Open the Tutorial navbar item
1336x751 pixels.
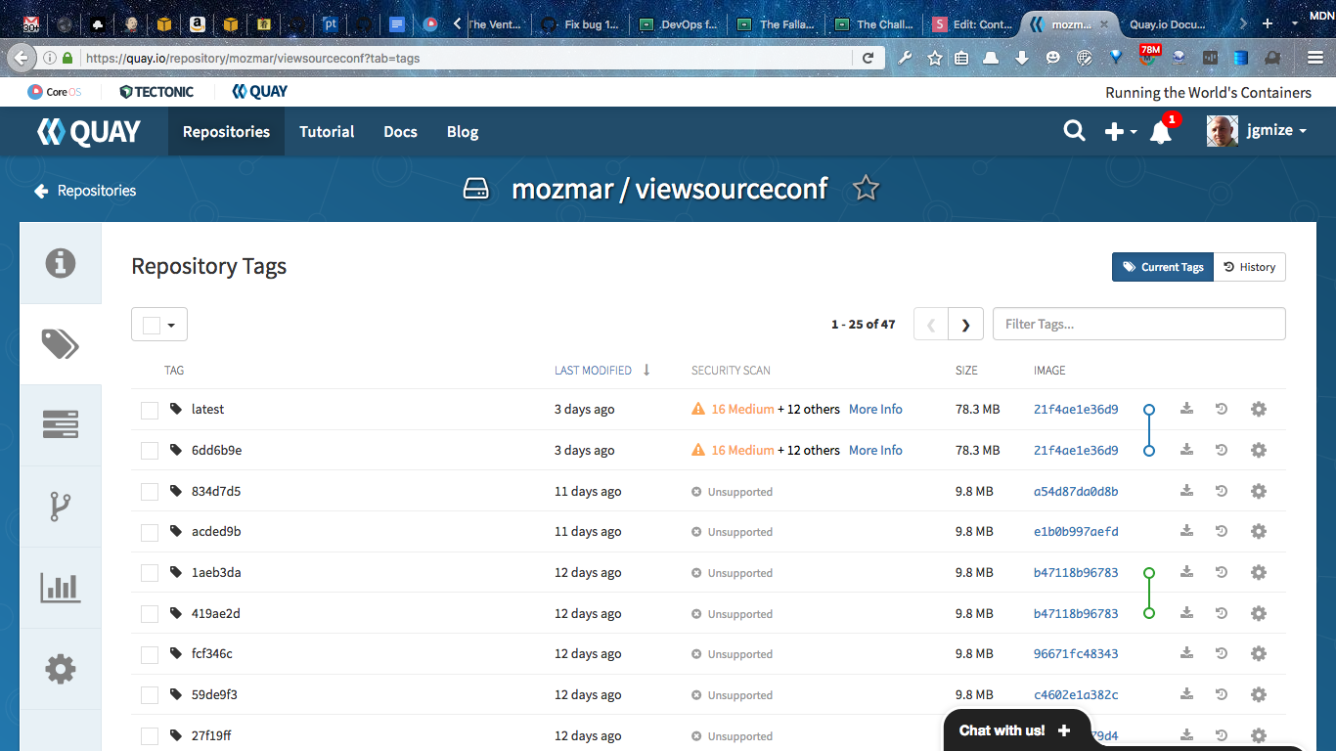coord(327,131)
